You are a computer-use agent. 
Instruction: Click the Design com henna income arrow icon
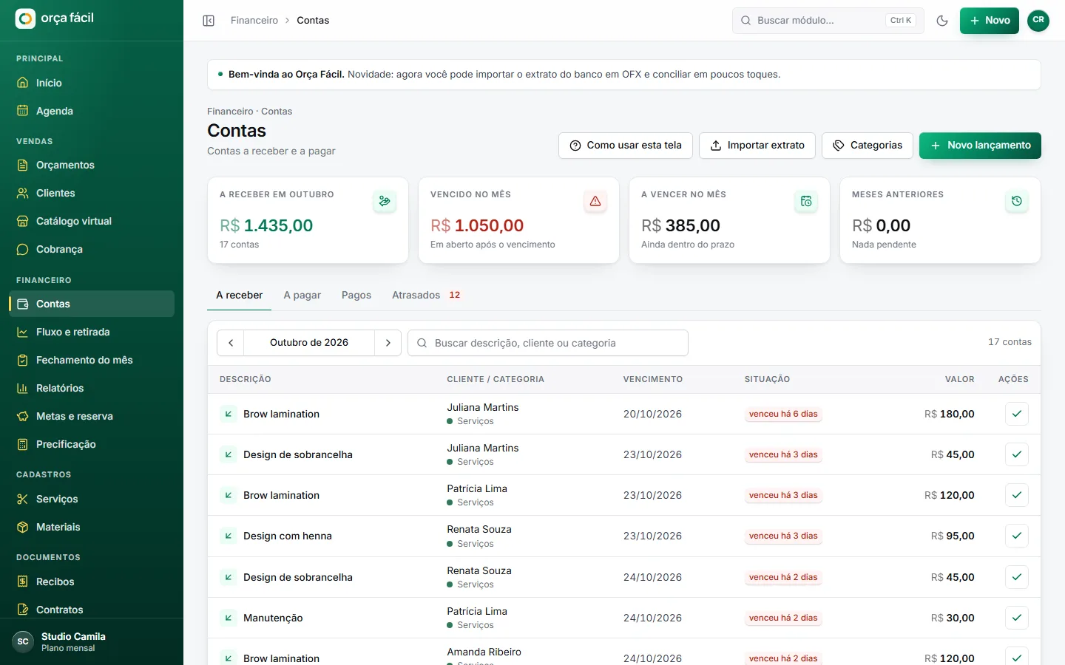click(229, 536)
